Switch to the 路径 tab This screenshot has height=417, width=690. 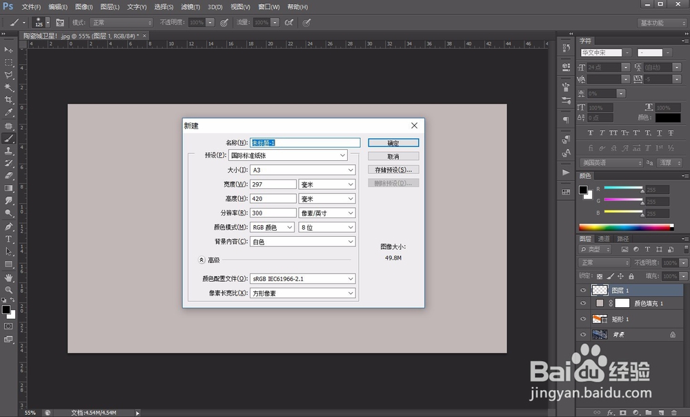pos(622,239)
